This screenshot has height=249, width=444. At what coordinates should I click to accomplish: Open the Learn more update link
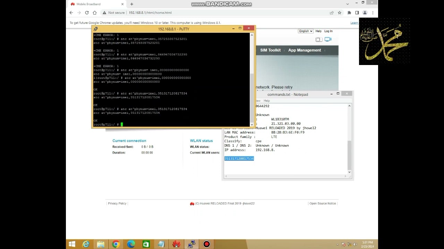pyautogui.click(x=354, y=23)
